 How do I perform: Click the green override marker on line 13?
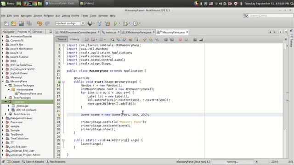(59, 82)
